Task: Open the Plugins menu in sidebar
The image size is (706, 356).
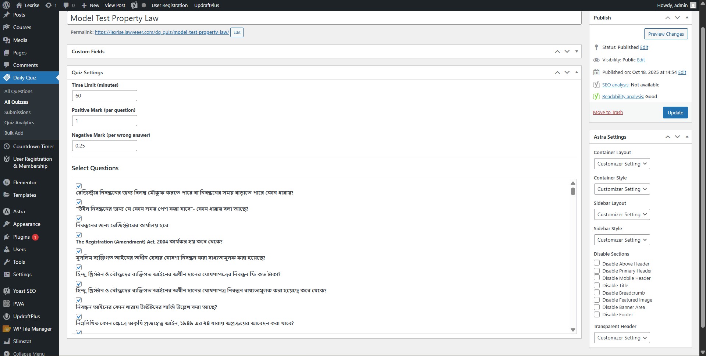Action: pyautogui.click(x=21, y=237)
